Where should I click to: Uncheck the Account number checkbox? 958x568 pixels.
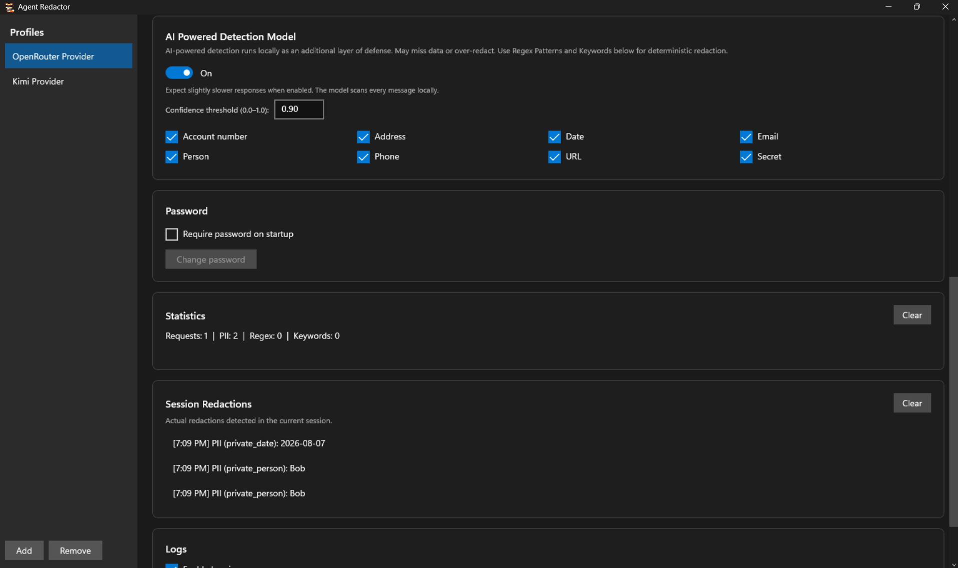pos(171,136)
